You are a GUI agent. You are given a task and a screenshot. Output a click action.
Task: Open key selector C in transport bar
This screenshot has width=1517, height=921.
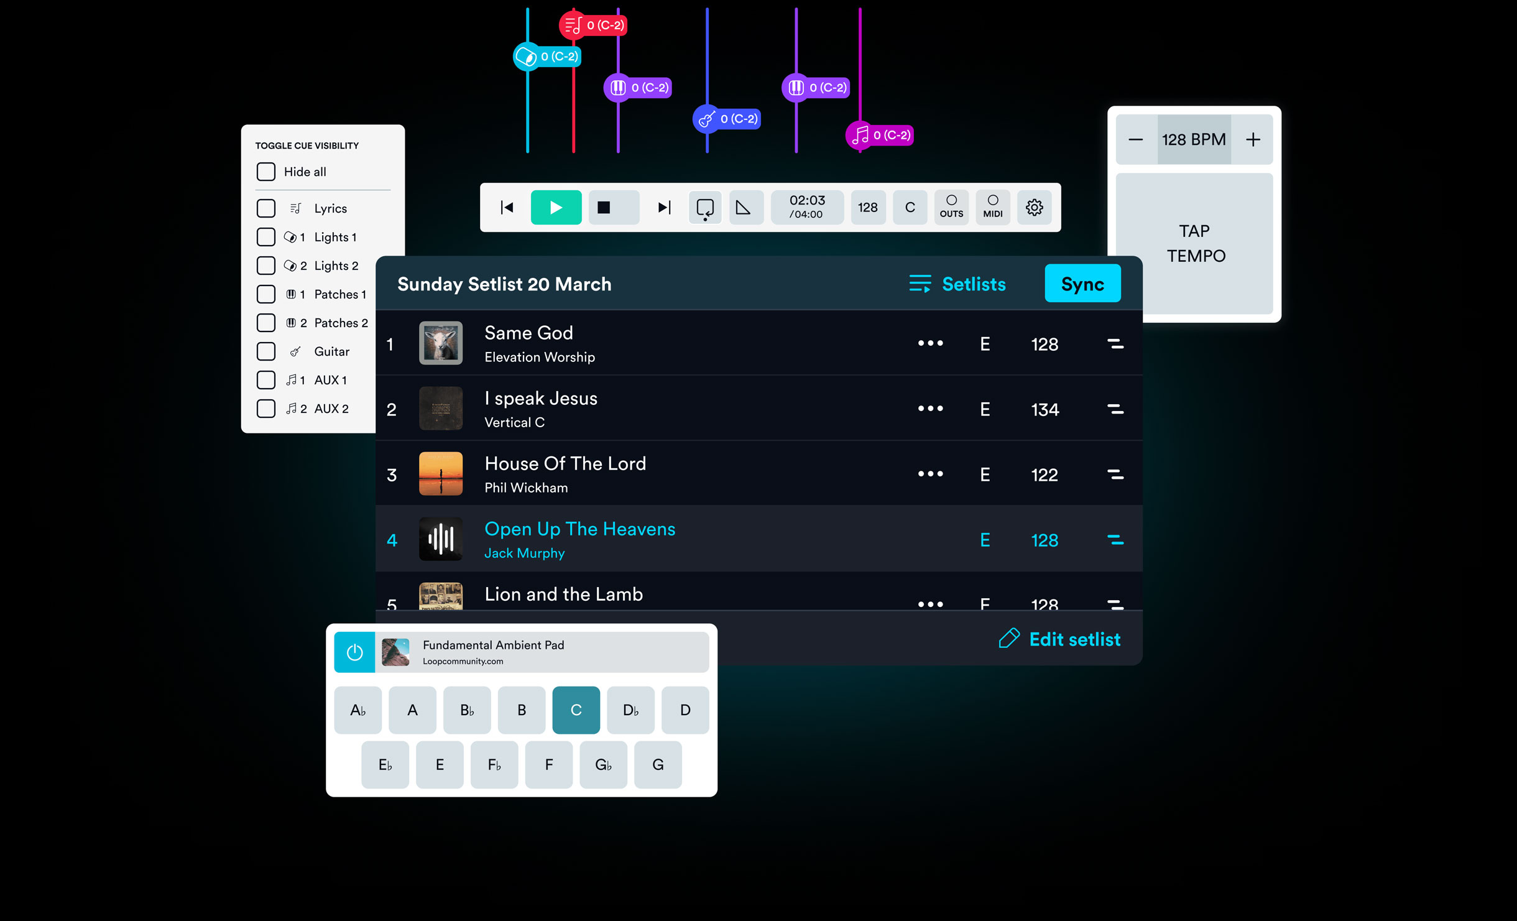tap(910, 208)
